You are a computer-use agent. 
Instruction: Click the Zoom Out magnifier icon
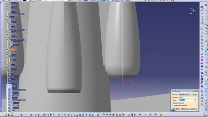click(x=74, y=115)
